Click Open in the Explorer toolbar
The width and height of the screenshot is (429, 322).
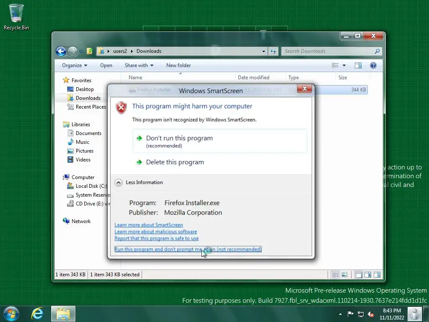click(x=106, y=65)
